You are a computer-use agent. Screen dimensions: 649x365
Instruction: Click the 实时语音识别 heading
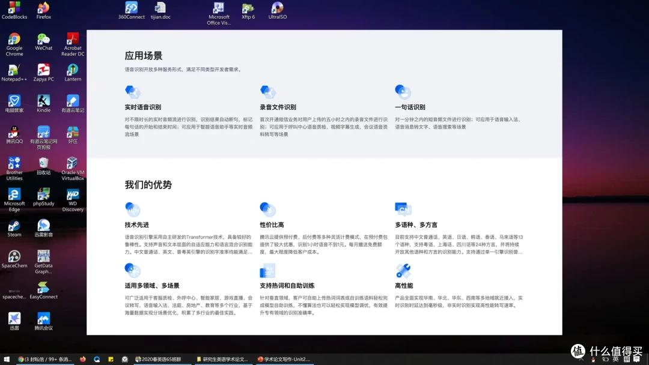click(143, 107)
